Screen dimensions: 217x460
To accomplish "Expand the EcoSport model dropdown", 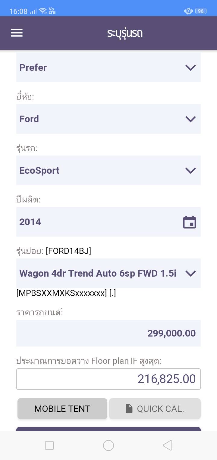I will [x=108, y=170].
